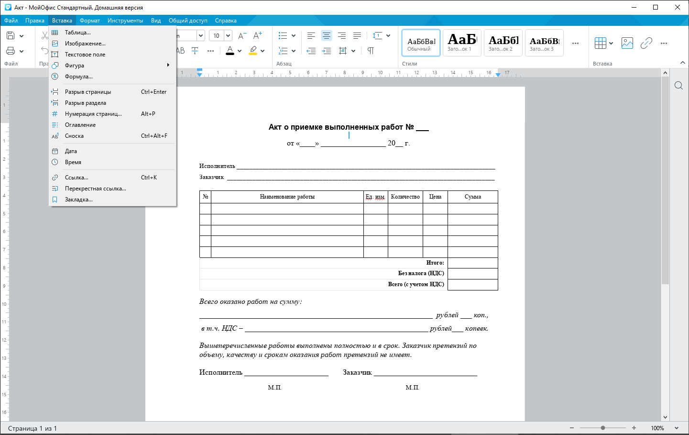Expand the line spacing dropdown arrow

tap(388, 36)
